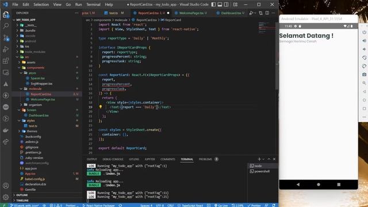Open App.tsx in file explorer
Screen dimensions: 368x207
pos(30,174)
